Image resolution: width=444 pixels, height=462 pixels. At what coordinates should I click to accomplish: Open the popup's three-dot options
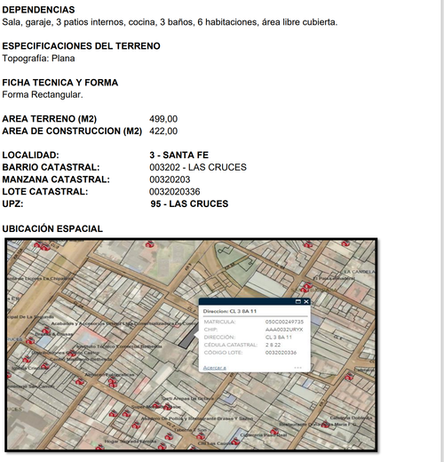[297, 368]
